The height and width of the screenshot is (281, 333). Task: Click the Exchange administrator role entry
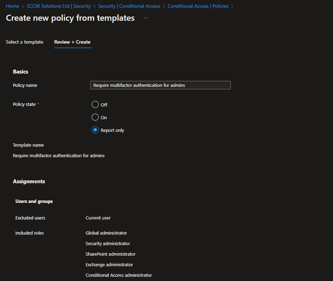(x=109, y=264)
